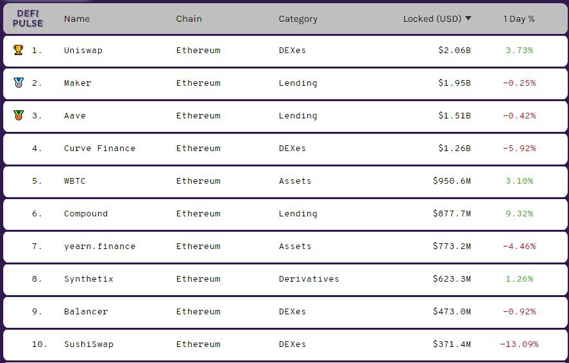The image size is (569, 363).
Task: Open the Maker project link
Action: (78, 83)
